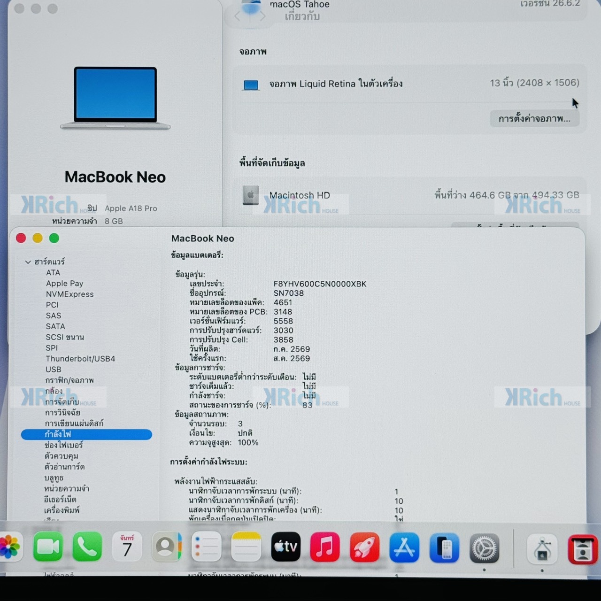The height and width of the screenshot is (601, 601).
Task: Open การตั้งค่าจอภาพ display settings button
Action: (x=534, y=118)
